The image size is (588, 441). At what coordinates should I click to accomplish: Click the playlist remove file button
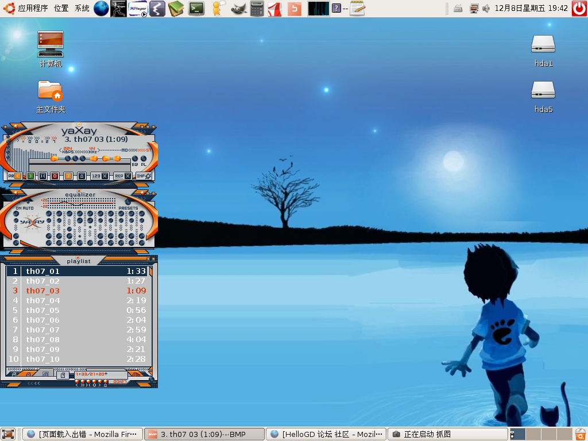(29, 374)
